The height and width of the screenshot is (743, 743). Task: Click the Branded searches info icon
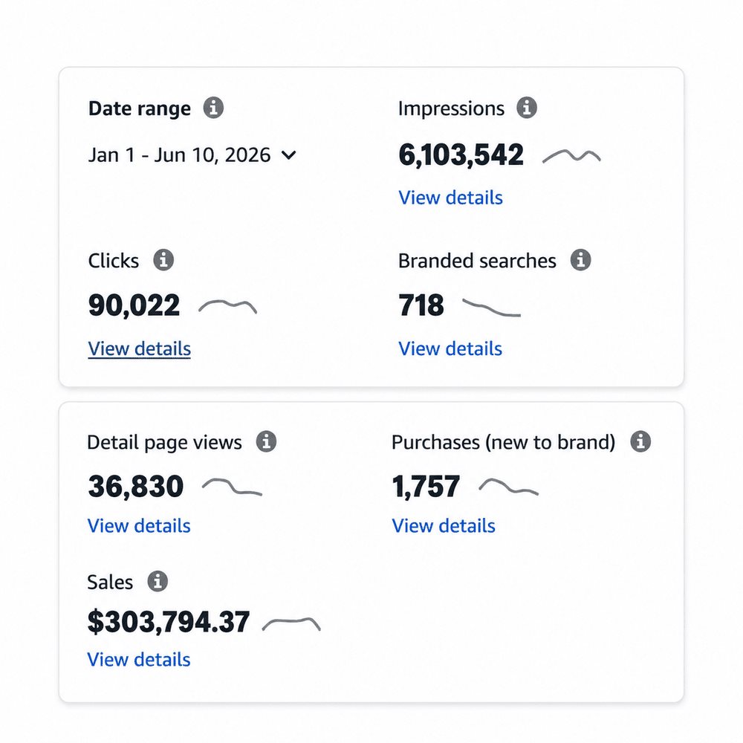click(580, 260)
